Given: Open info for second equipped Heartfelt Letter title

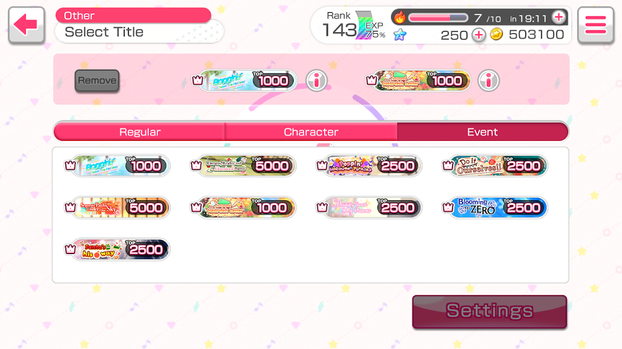Looking at the screenshot, I should click(488, 81).
